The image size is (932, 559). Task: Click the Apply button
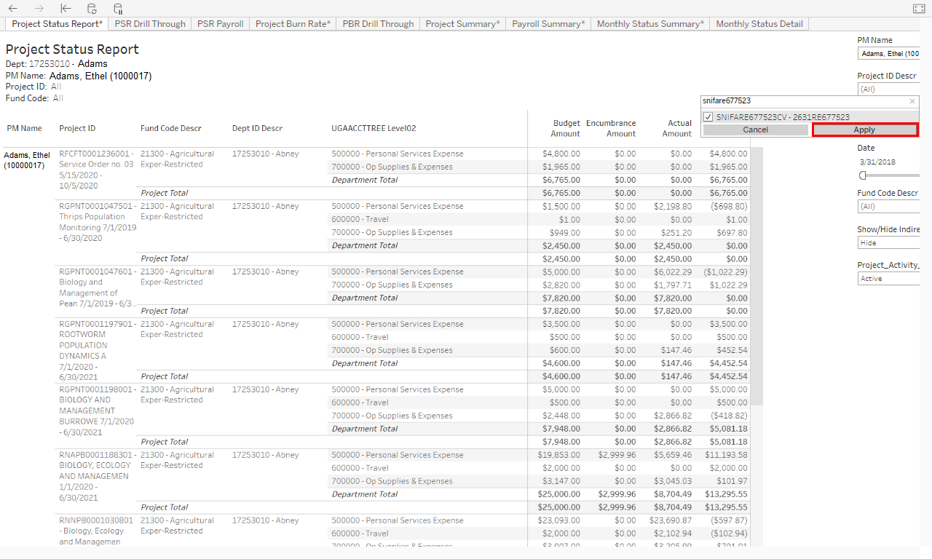point(864,130)
